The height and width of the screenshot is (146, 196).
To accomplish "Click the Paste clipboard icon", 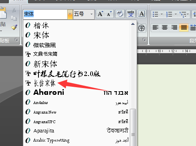I will coord(3,13).
